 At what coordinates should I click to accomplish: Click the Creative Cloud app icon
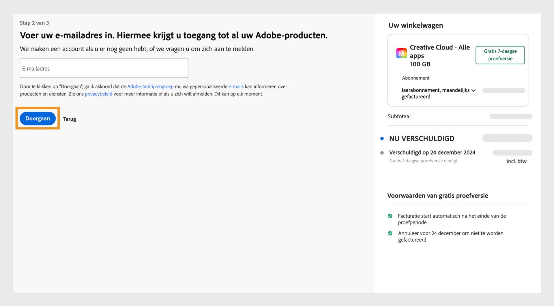(x=401, y=53)
